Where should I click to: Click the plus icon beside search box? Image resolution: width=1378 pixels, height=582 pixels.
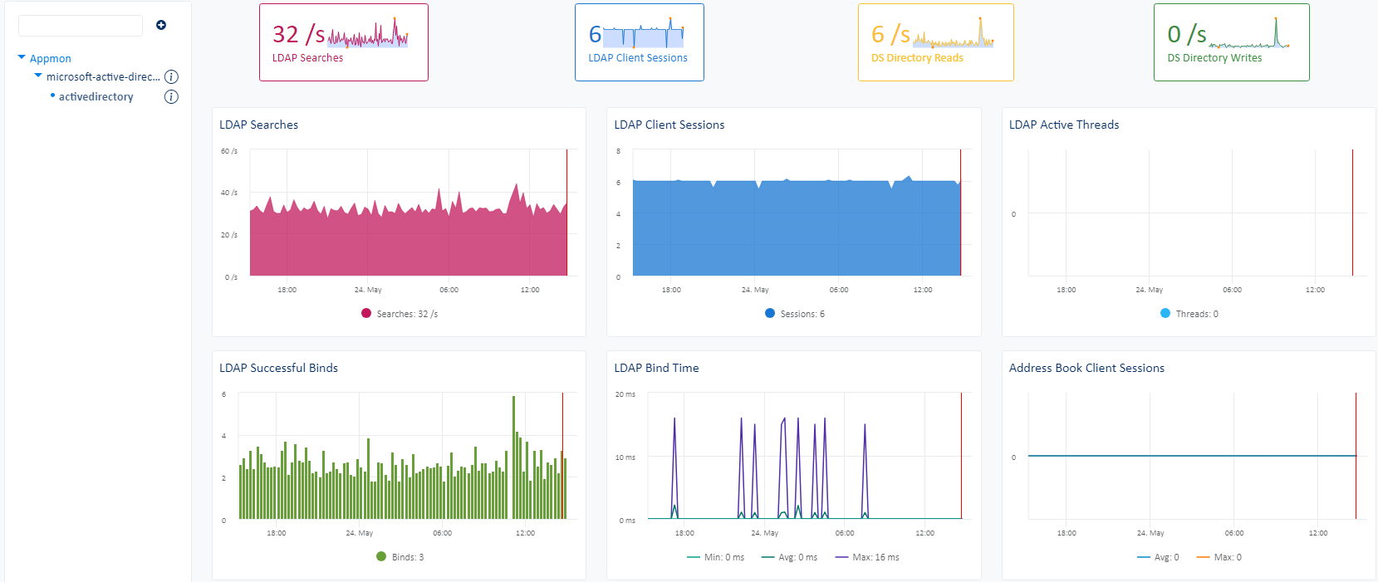click(161, 25)
